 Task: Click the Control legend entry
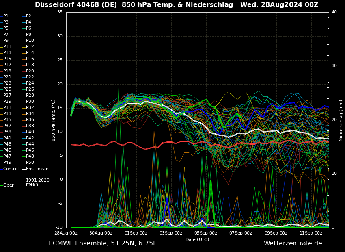11,169
